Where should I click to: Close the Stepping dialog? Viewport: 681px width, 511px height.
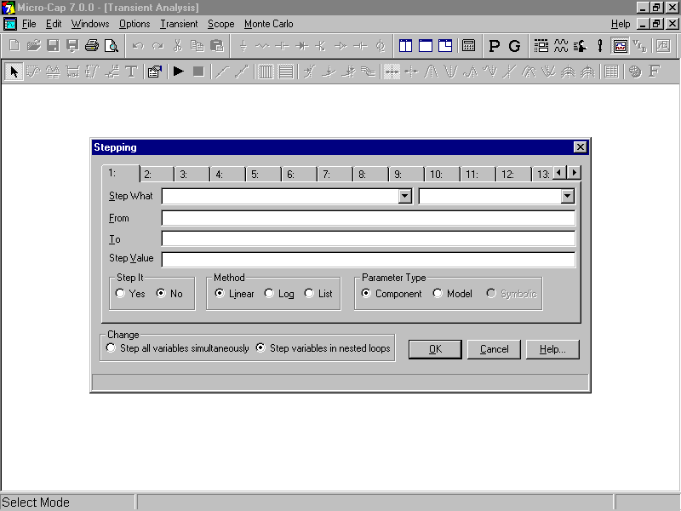[x=581, y=147]
